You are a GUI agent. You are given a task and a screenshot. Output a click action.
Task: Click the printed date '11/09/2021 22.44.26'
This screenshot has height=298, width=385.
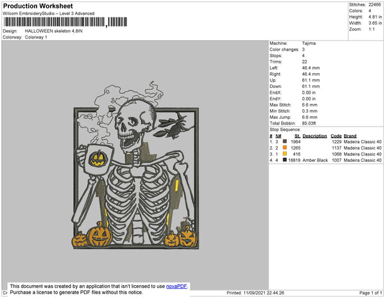point(264,293)
